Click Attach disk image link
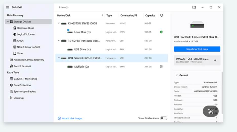Viewport: 237px width, 132px height. [73, 118]
